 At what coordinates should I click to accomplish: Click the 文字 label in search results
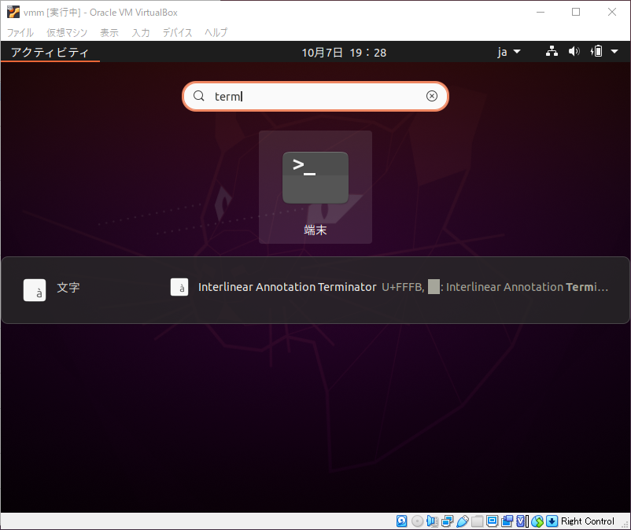point(68,288)
